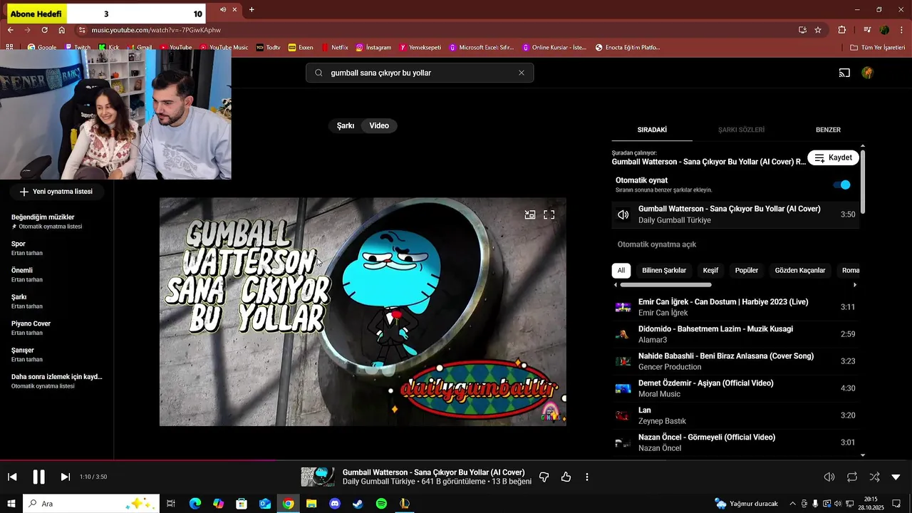Switch to the Şarkı mode
The height and width of the screenshot is (513, 912).
pos(346,125)
